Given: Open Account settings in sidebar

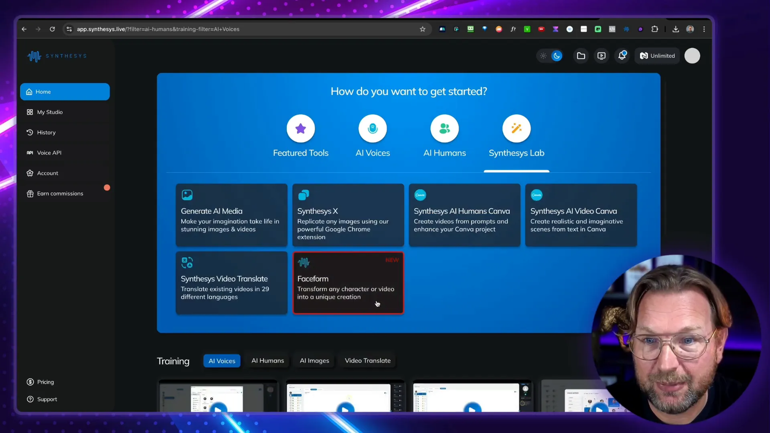Looking at the screenshot, I should (65, 173).
